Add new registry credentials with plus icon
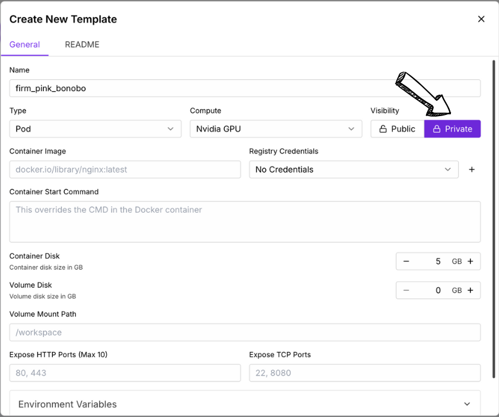Viewport: 499px width, 417px height. (x=472, y=169)
